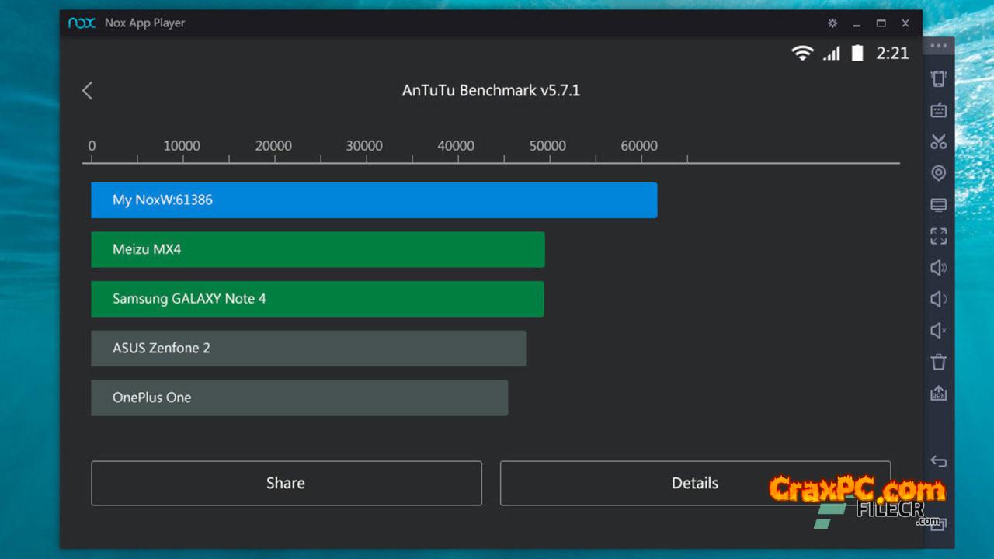Click the Wi-Fi status icon
994x559 pixels.
pos(801,53)
